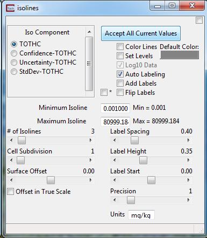Viewport: 207px width, 238px height.
Task: Check Offset in True Scale
Action: coord(10,191)
